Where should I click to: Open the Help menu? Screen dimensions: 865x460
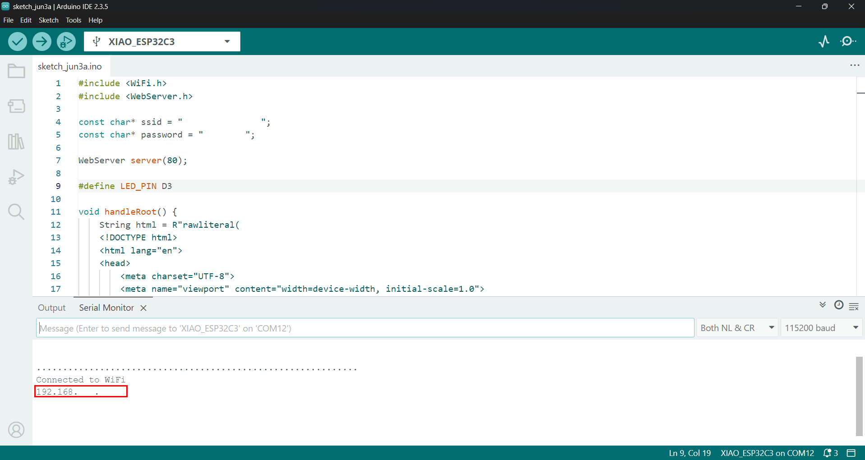point(95,20)
